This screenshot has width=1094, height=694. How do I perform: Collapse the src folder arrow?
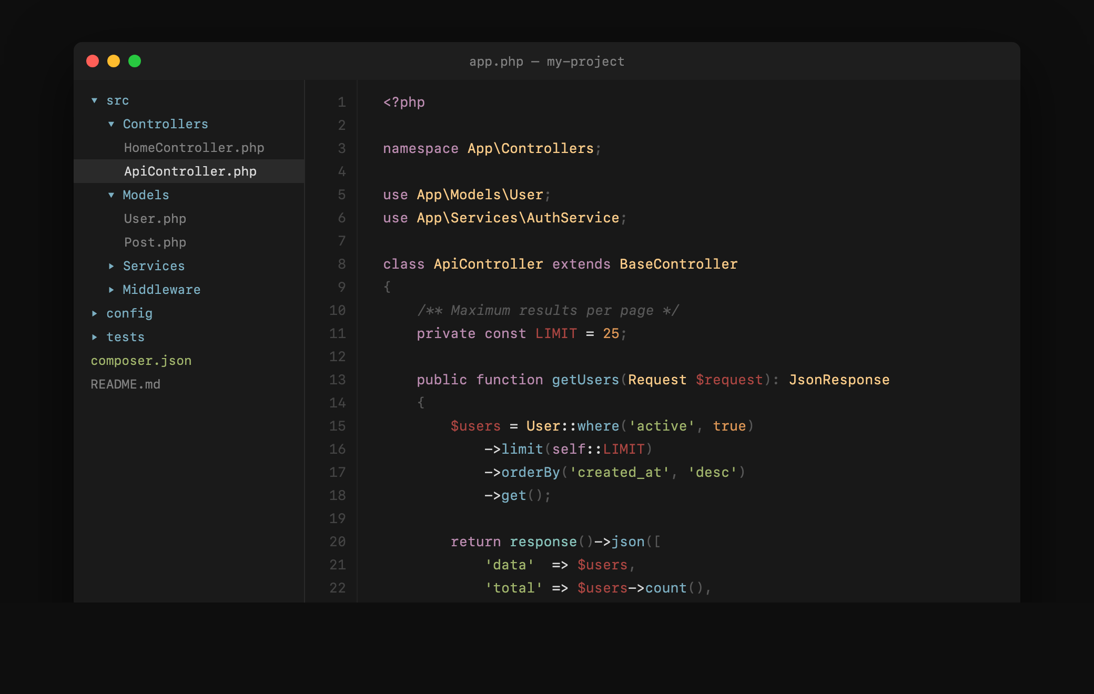click(94, 100)
